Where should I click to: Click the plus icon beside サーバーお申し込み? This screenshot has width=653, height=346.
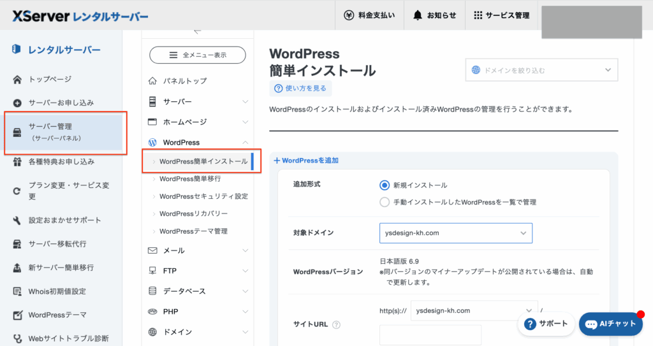17,103
